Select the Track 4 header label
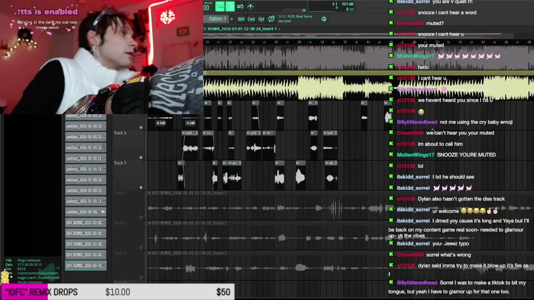The height and width of the screenshot is (300, 534). pyautogui.click(x=120, y=133)
